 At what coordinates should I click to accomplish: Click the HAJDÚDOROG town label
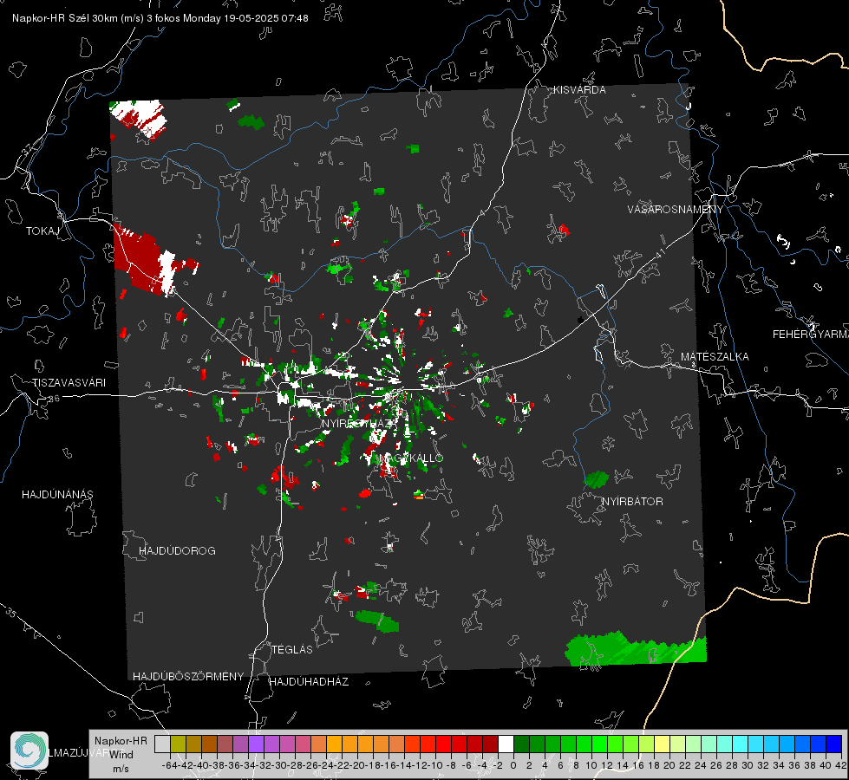[x=177, y=551]
